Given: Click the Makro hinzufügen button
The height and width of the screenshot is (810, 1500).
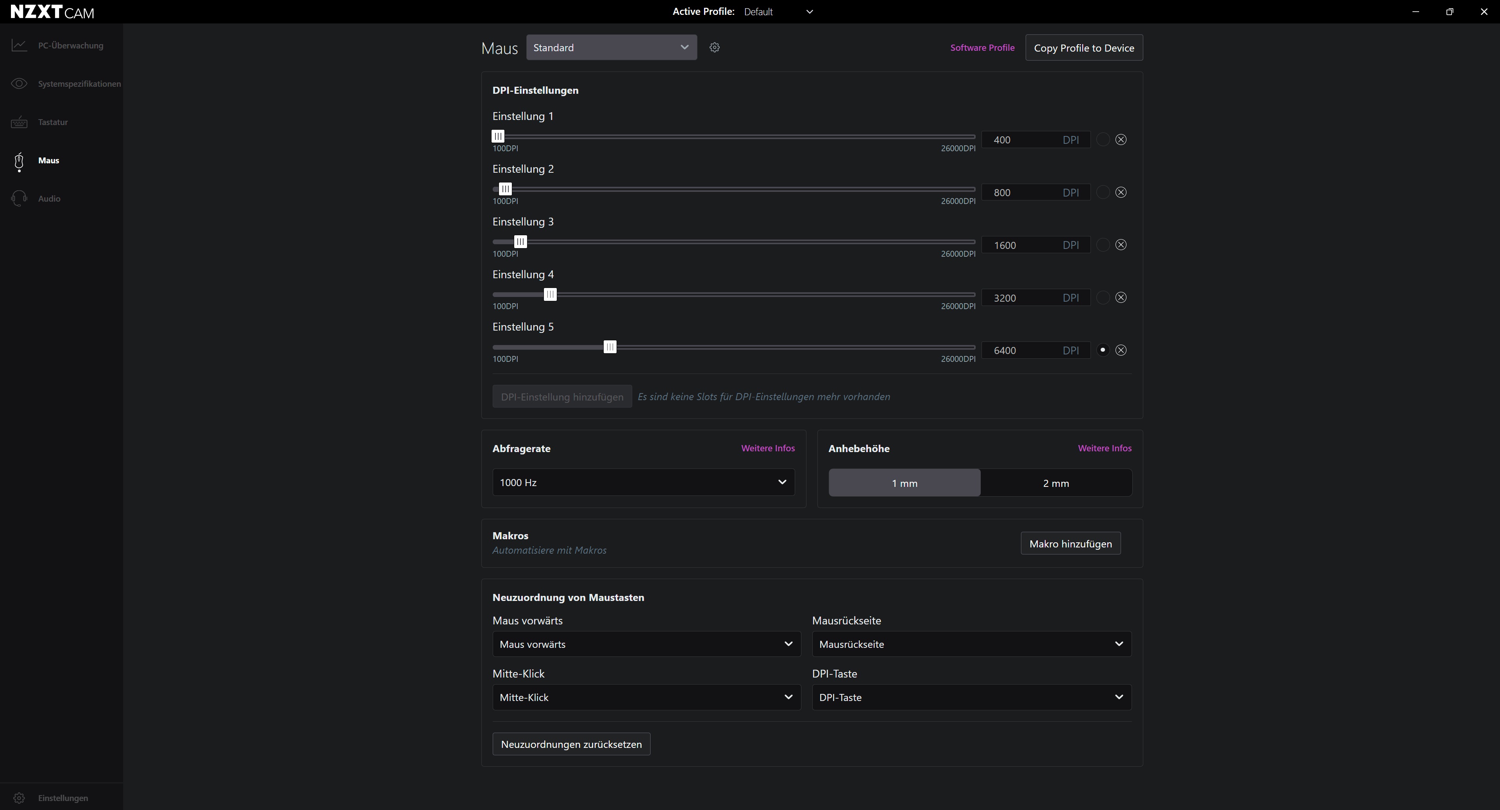Looking at the screenshot, I should click(x=1070, y=543).
